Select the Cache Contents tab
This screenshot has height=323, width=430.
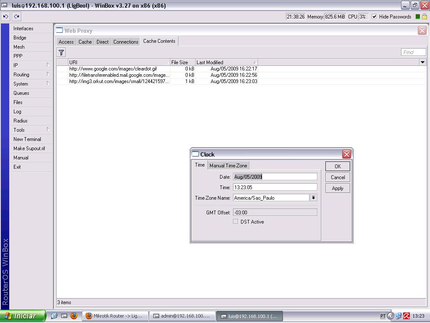[159, 41]
